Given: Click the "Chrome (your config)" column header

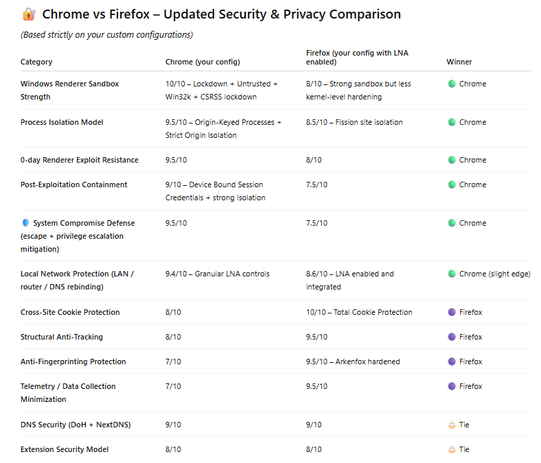Looking at the screenshot, I should point(203,62).
